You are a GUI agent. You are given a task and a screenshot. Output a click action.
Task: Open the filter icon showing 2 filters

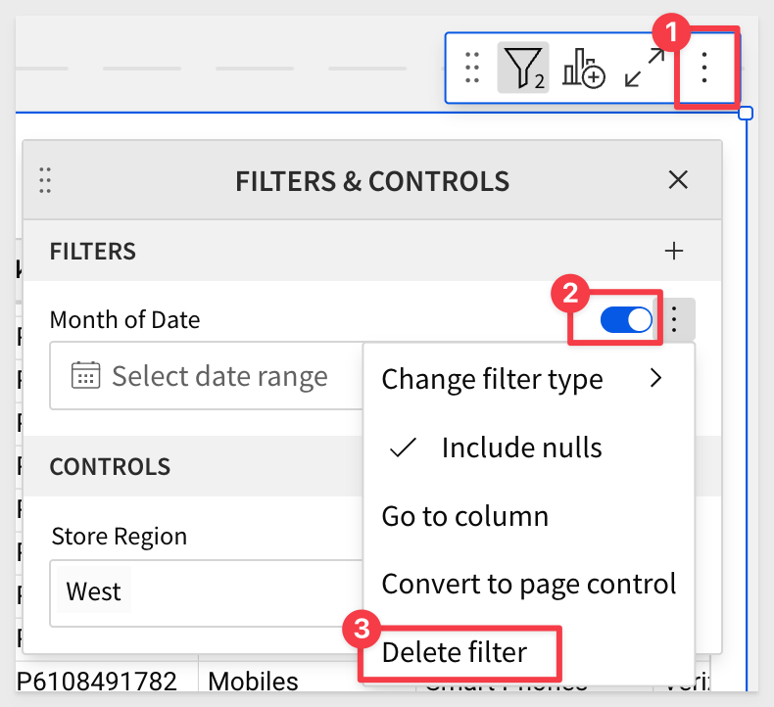(523, 68)
